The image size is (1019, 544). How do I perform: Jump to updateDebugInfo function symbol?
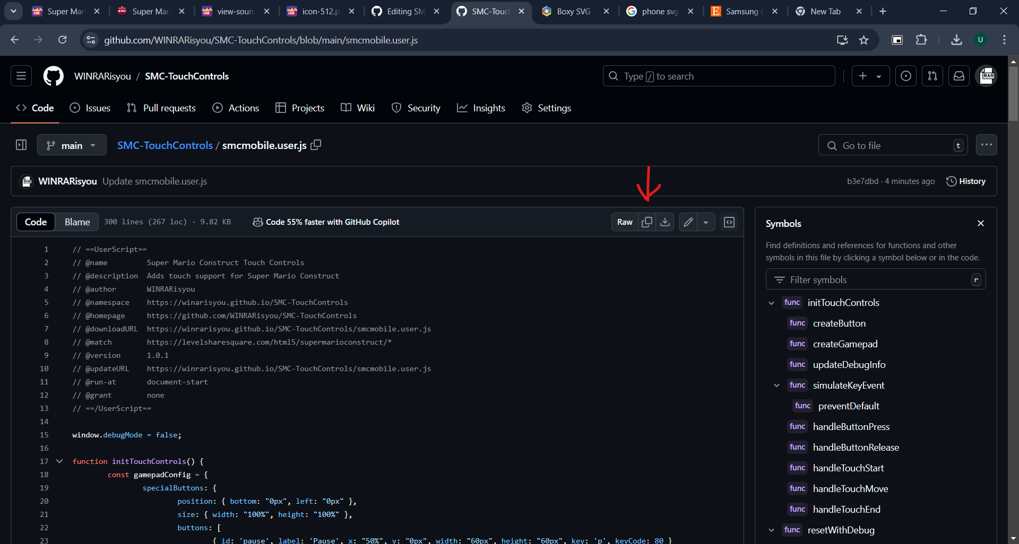(x=849, y=365)
